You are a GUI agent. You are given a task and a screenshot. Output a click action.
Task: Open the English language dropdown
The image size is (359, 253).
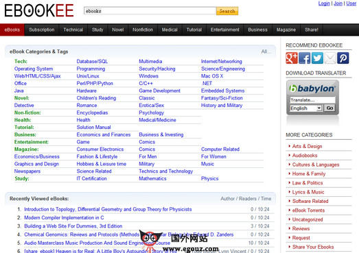(x=306, y=108)
